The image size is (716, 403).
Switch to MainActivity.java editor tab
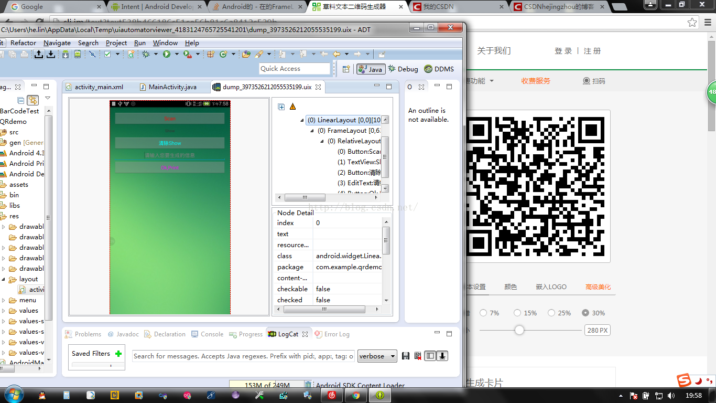click(168, 87)
